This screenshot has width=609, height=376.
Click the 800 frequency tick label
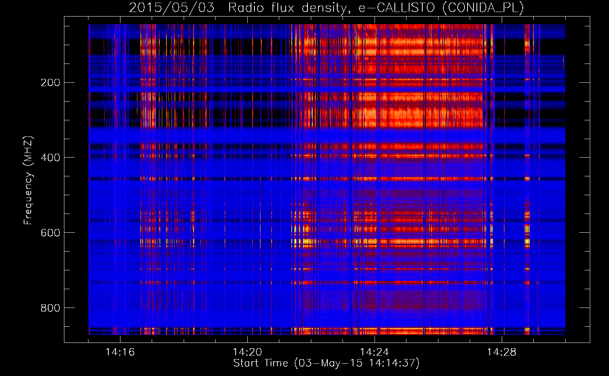click(x=50, y=308)
